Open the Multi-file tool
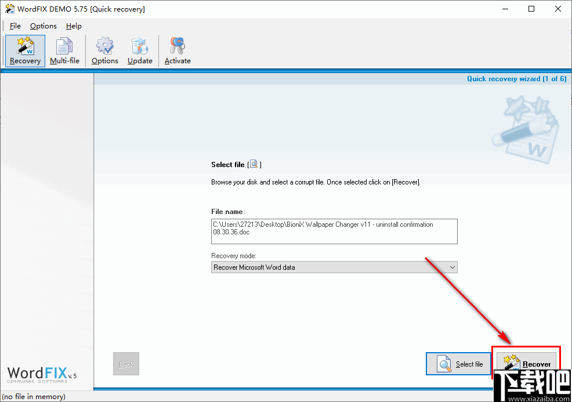The height and width of the screenshot is (402, 572). (64, 50)
